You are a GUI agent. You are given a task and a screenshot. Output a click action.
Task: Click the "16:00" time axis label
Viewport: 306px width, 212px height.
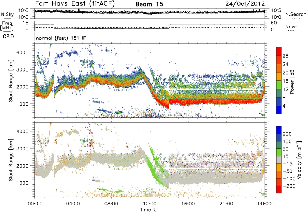point(188,204)
